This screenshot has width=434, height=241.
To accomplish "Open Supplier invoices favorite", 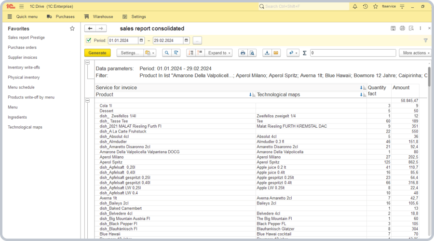I will coord(22,57).
